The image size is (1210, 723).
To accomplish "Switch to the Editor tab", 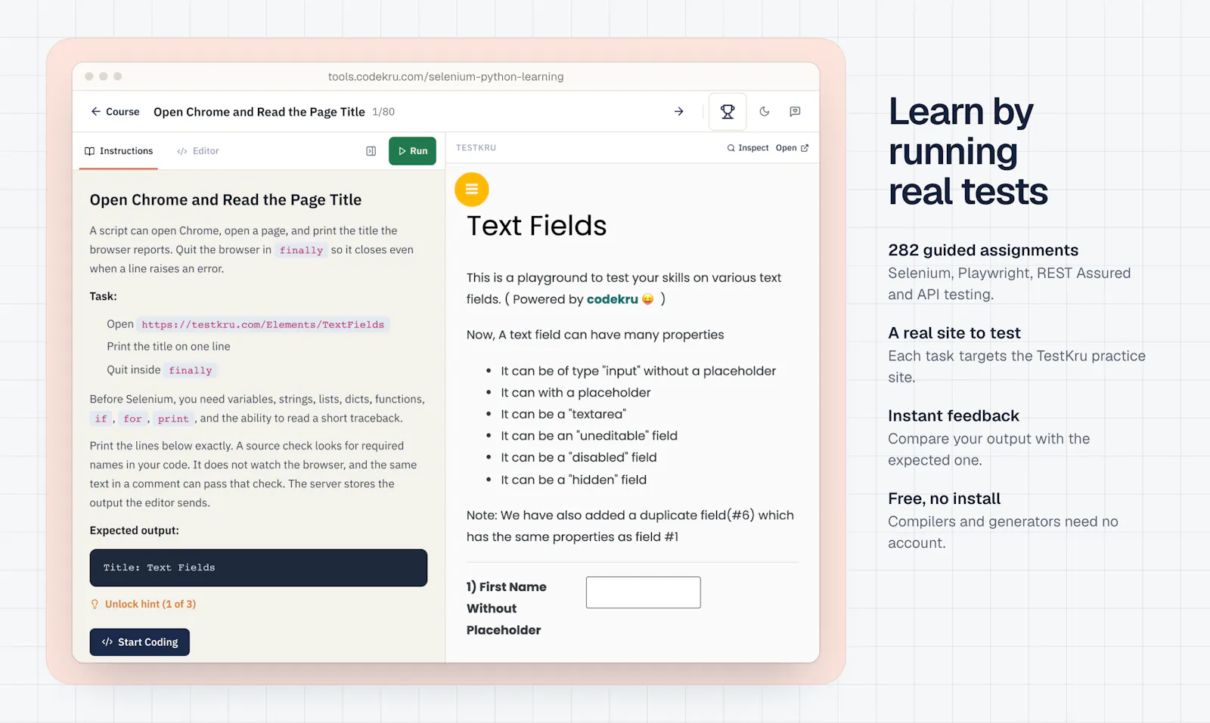I will 198,151.
